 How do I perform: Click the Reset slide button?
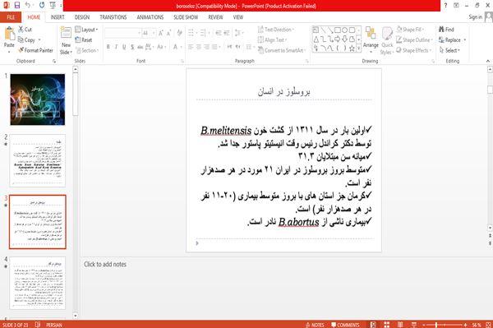tap(84, 40)
